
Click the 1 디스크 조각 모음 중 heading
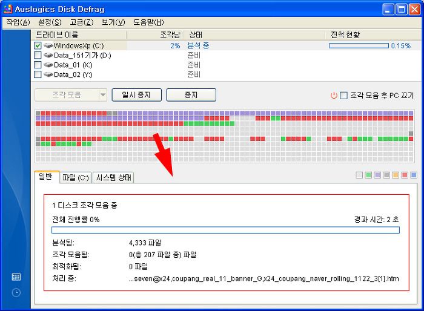tap(85, 205)
